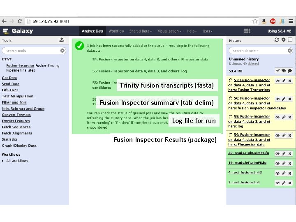The height and width of the screenshot is (222, 296).
Task: Reload the current browser page
Action: (20, 21)
